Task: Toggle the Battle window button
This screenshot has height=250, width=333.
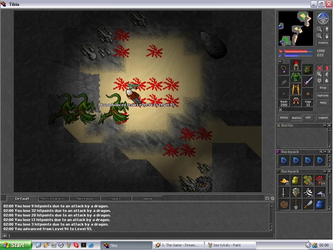Action: (296, 118)
